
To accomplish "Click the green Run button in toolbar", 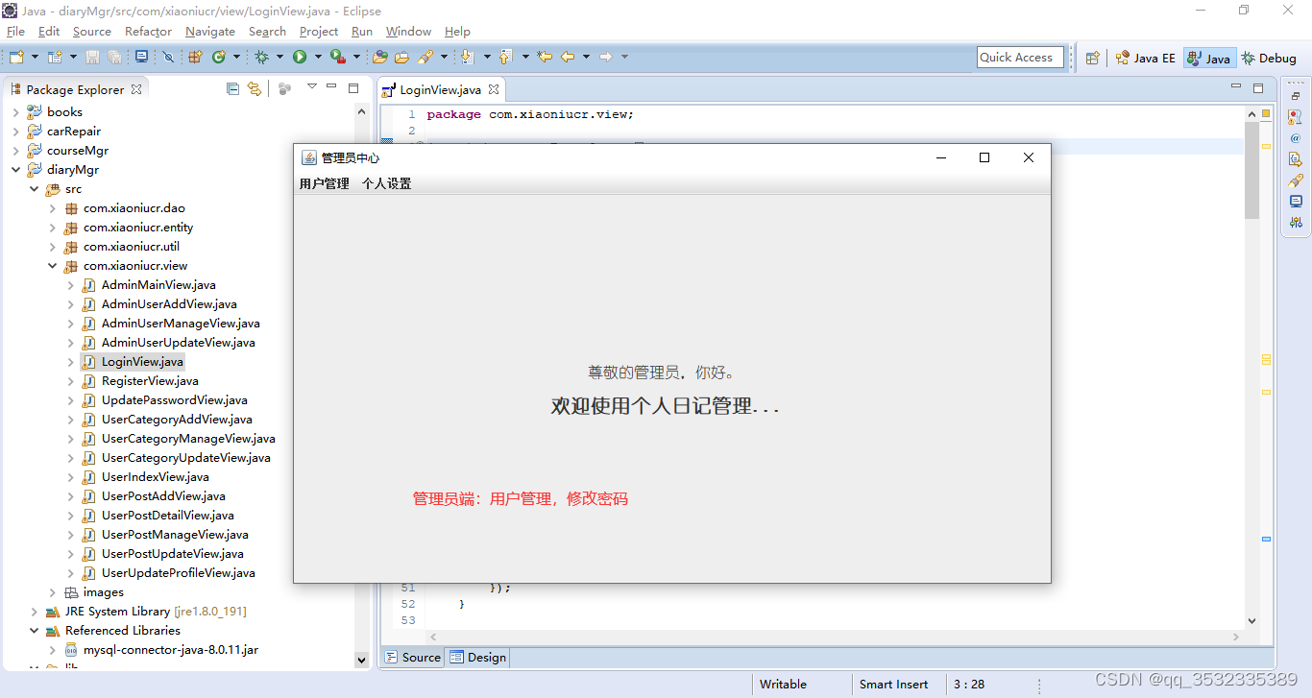I will click(300, 58).
